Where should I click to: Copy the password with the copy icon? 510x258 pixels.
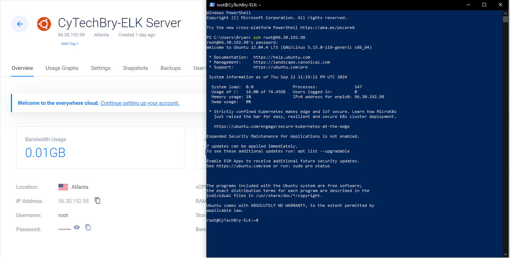(x=88, y=228)
